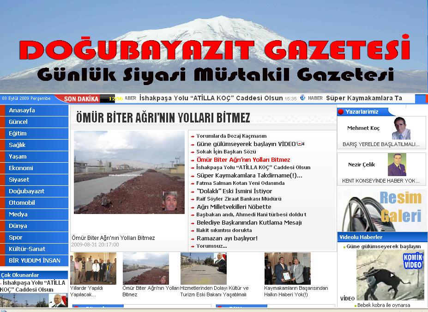Viewport: 428px width, 312px height.
Task: Click the Resim Galeri film reel banner
Action: 381,209
